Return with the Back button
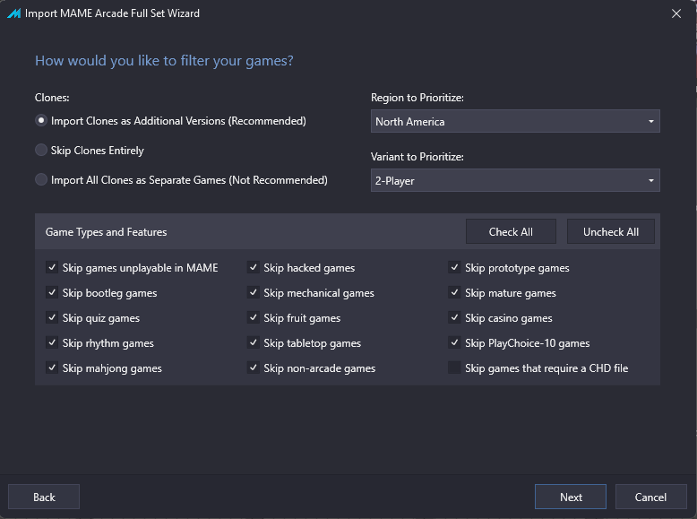The width and height of the screenshot is (697, 519). coord(44,497)
